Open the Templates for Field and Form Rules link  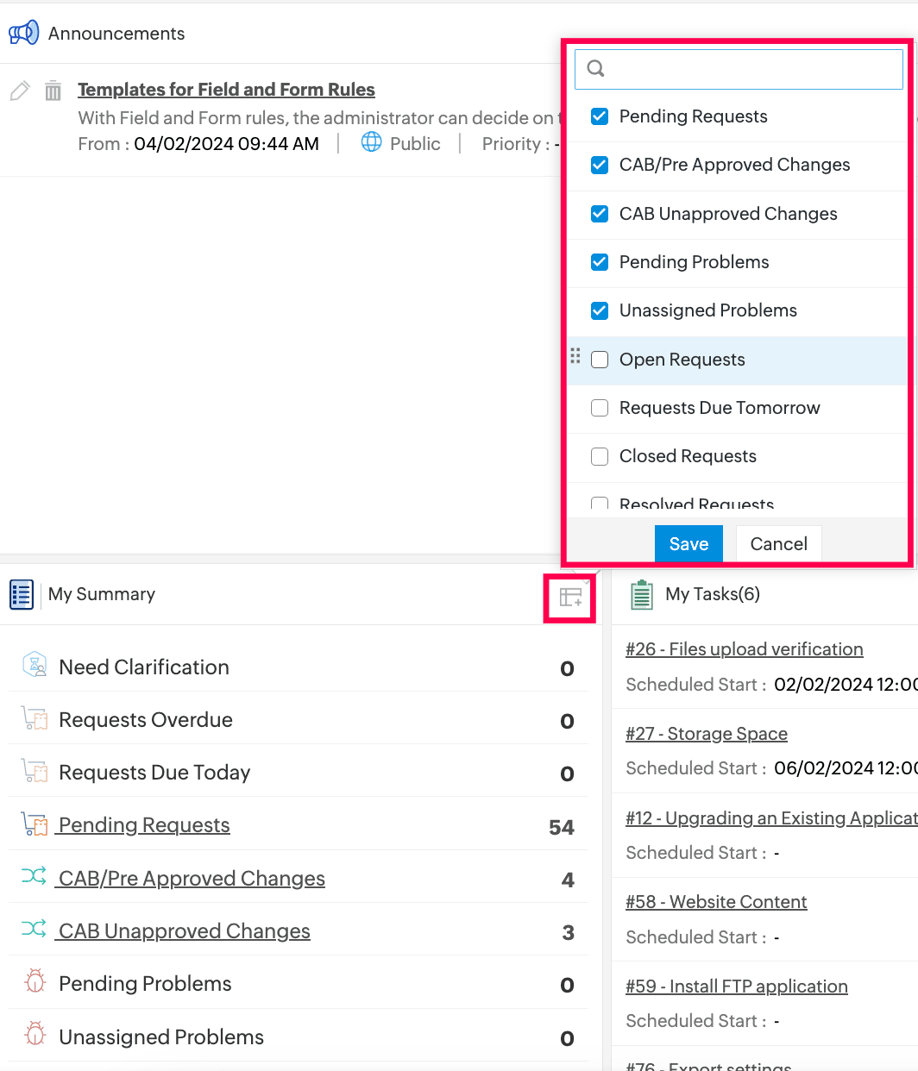(226, 90)
